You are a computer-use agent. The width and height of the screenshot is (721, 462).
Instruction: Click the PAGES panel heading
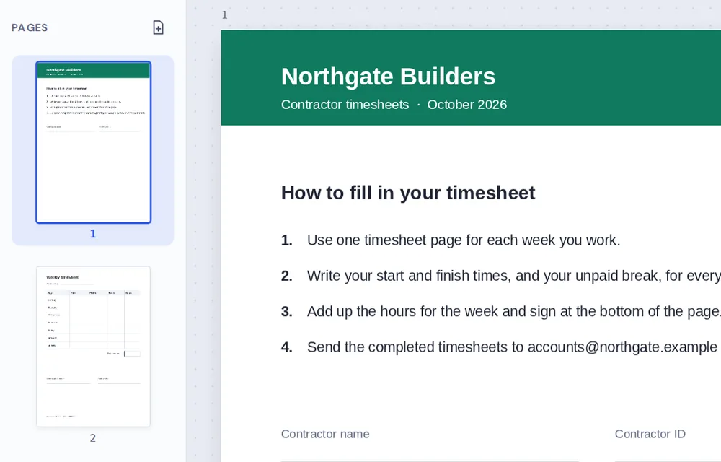(30, 27)
